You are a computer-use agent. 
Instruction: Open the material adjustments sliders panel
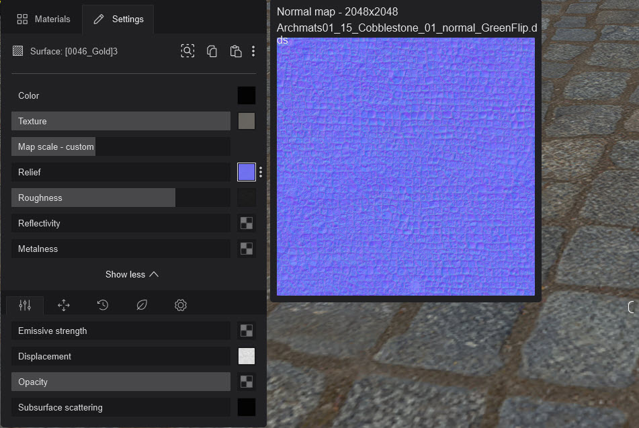[25, 305]
